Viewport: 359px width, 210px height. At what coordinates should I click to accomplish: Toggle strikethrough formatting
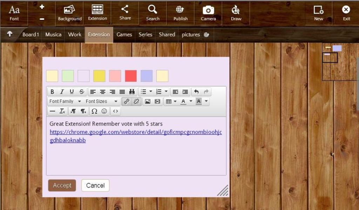click(x=82, y=92)
